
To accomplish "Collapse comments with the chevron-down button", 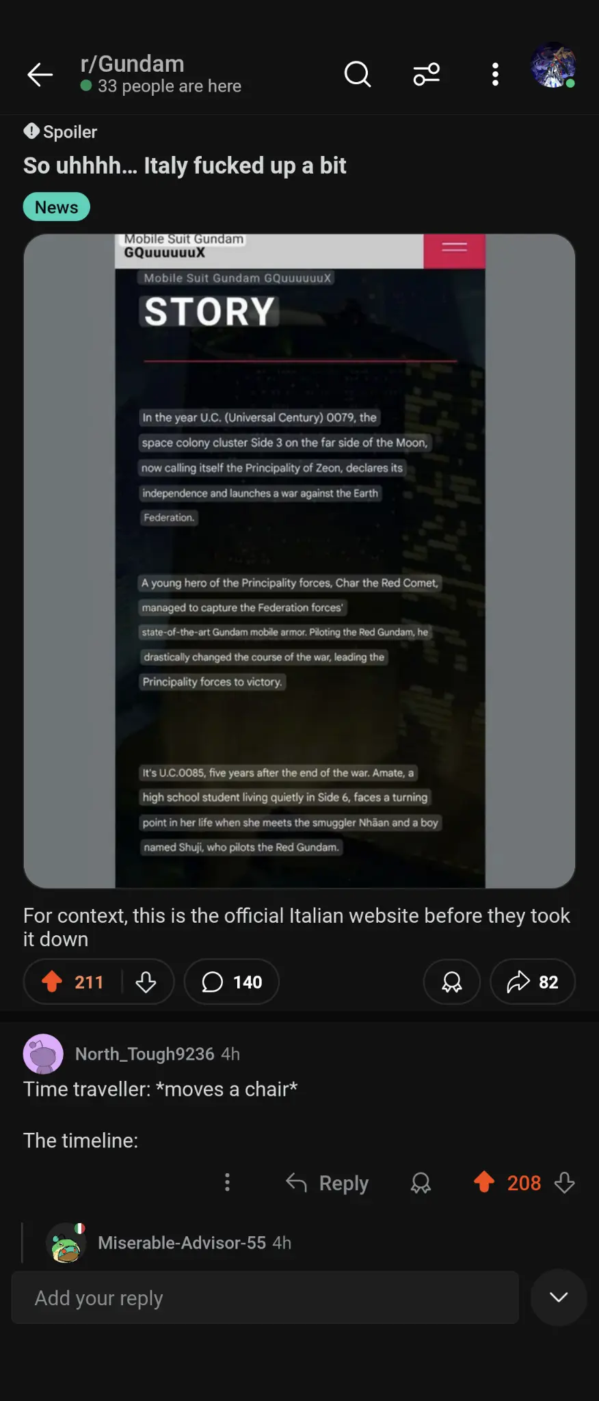I will click(x=559, y=1297).
